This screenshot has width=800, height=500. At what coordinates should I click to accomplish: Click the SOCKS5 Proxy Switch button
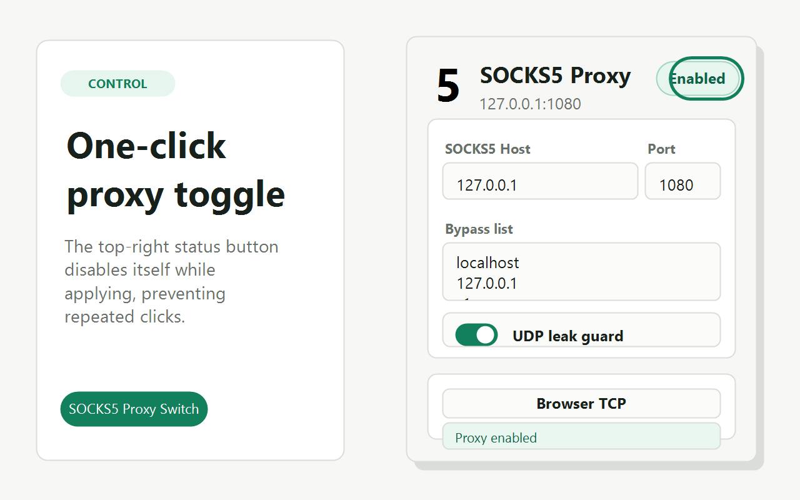click(134, 409)
